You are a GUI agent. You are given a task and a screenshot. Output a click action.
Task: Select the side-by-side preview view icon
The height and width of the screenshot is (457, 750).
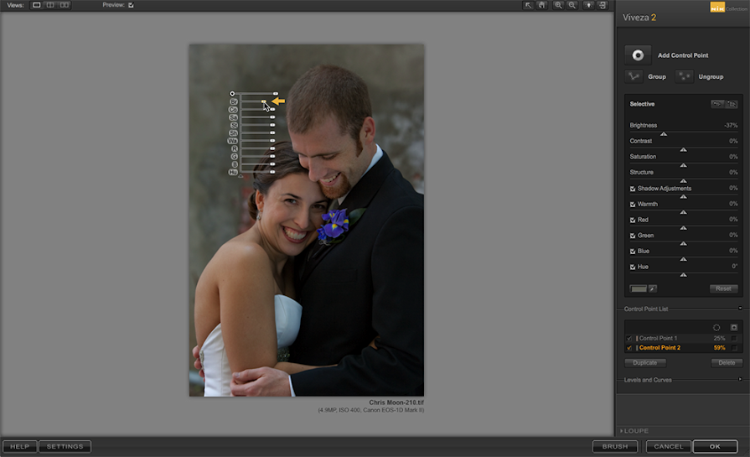click(65, 5)
